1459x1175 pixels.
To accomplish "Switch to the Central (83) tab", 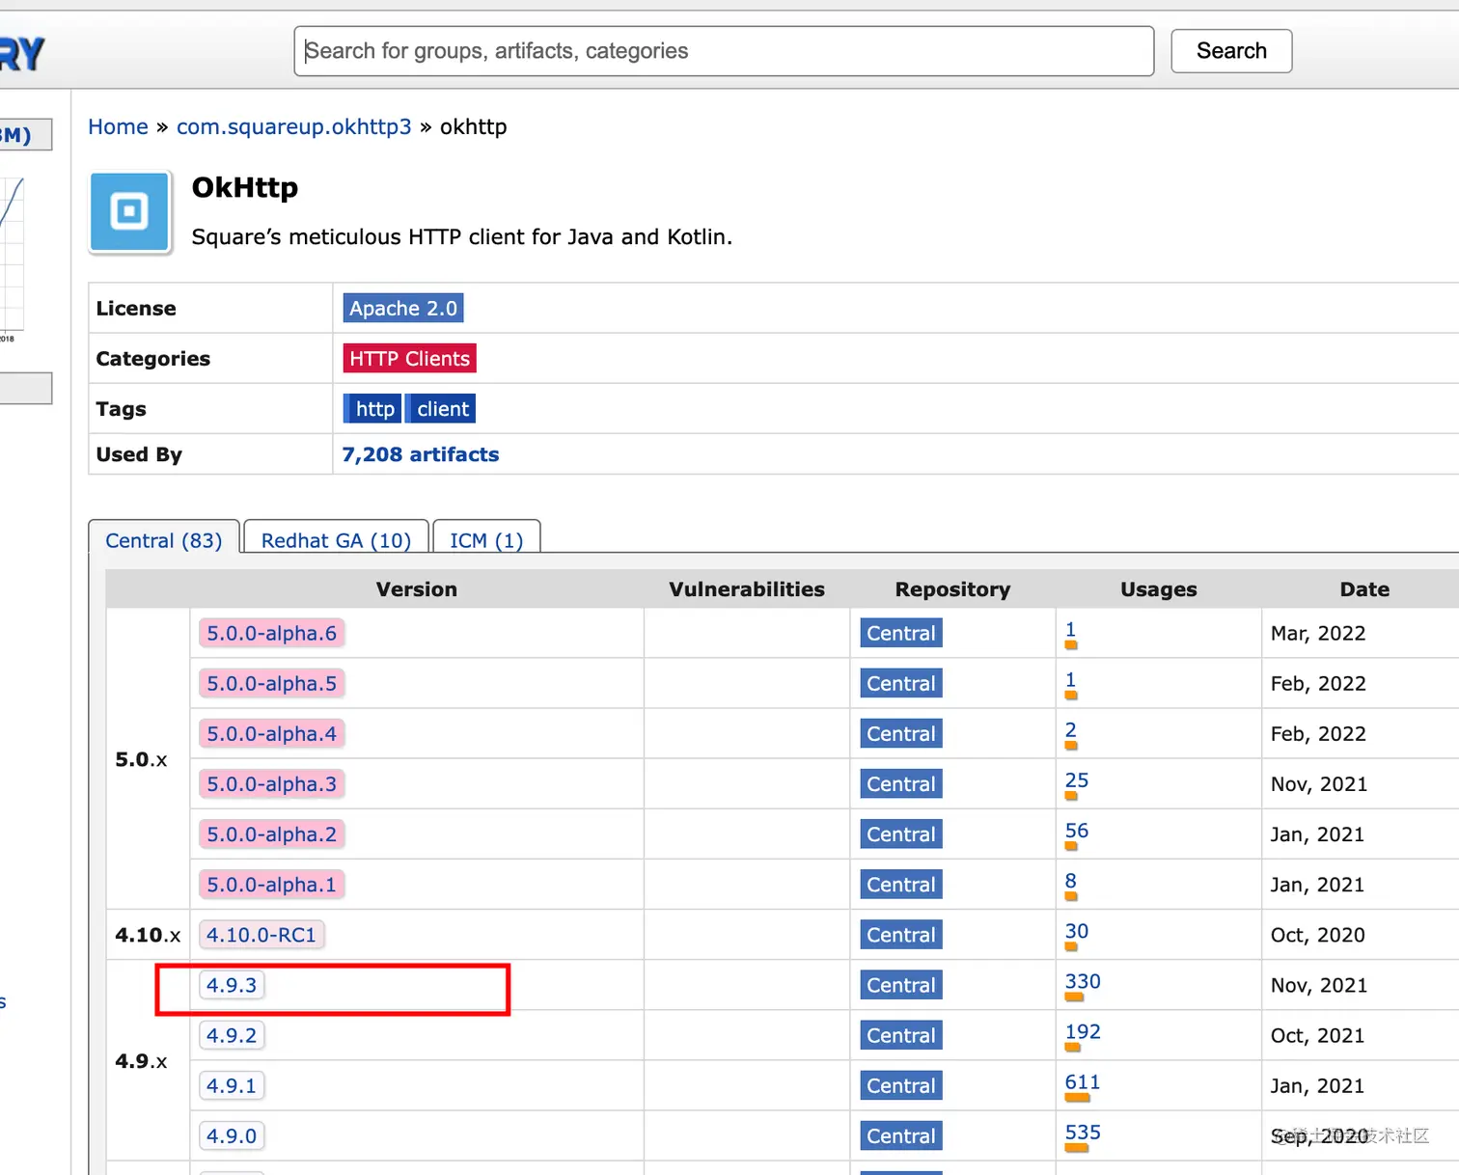I will click(164, 540).
